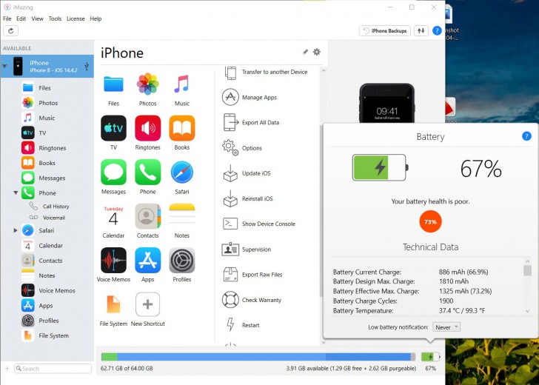Open the Apps icon in the grid
The image size is (539, 385).
[148, 260]
